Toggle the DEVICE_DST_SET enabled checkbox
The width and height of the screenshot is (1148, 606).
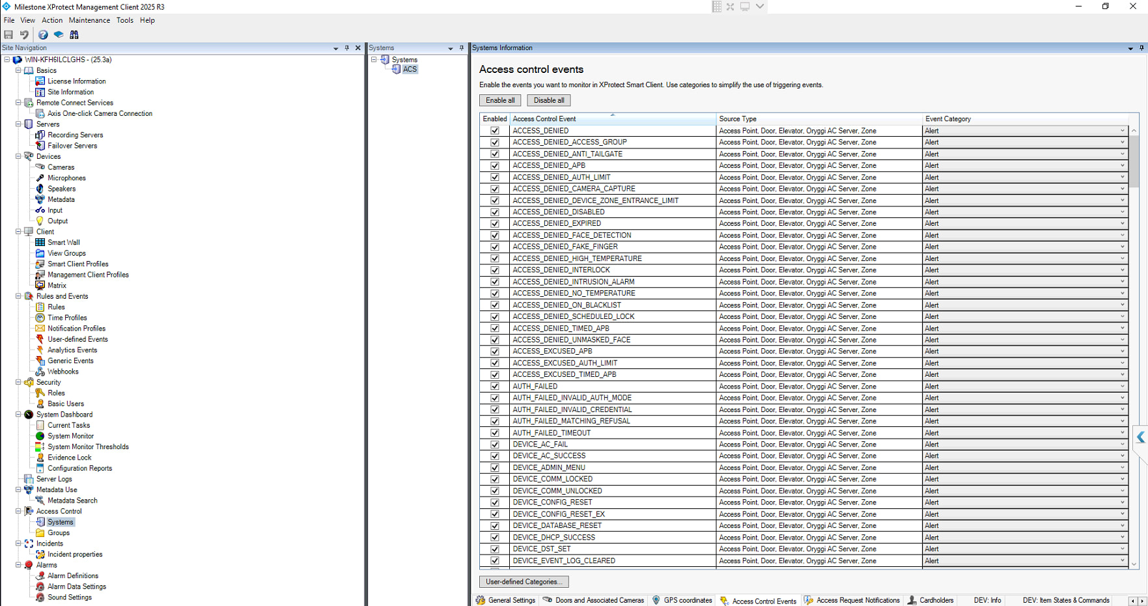click(495, 549)
